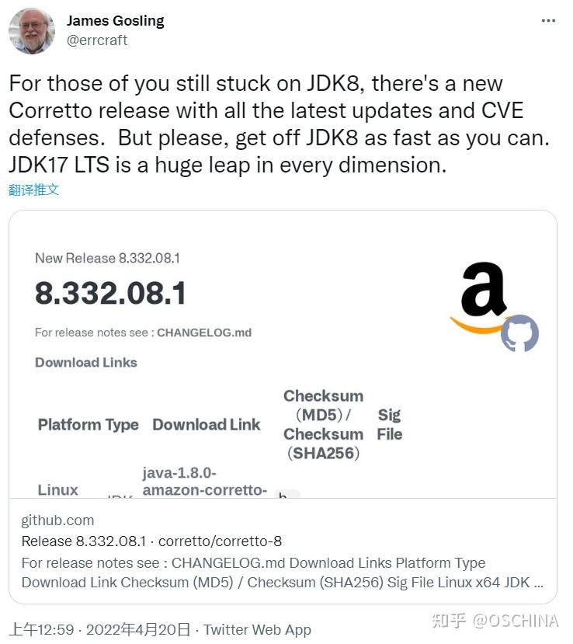
Task: Click the 知乎 @OSCHINA watermark
Action: pyautogui.click(x=495, y=621)
